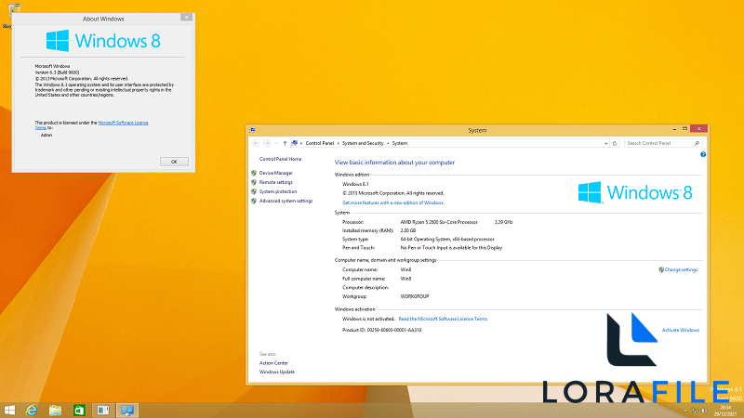Open Remote settings link
The width and height of the screenshot is (744, 418).
275,182
